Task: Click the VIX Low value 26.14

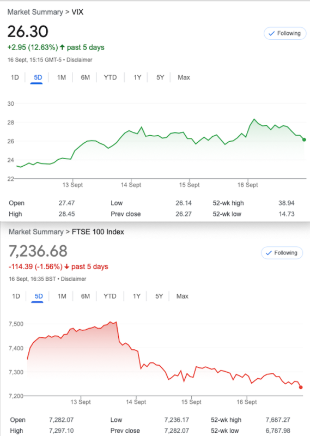Action: click(x=184, y=203)
